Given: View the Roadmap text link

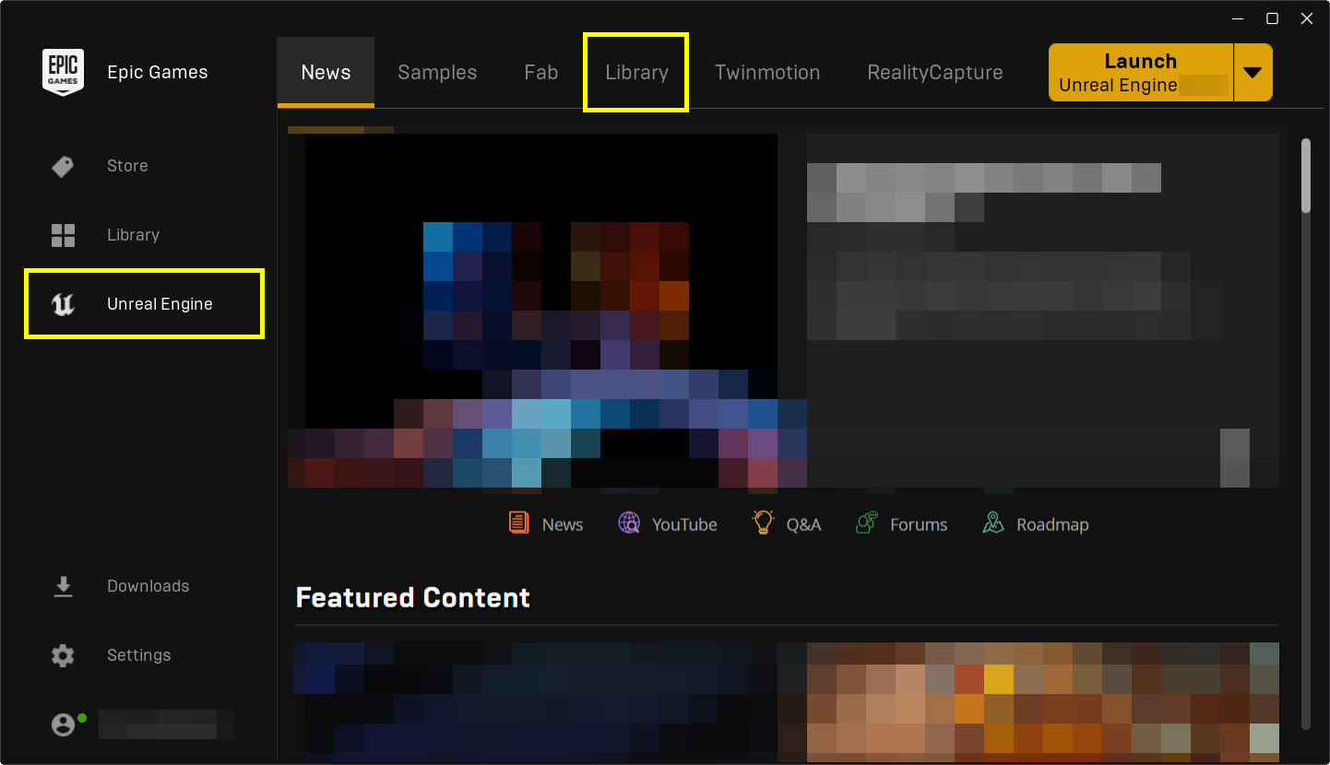Looking at the screenshot, I should (1052, 524).
